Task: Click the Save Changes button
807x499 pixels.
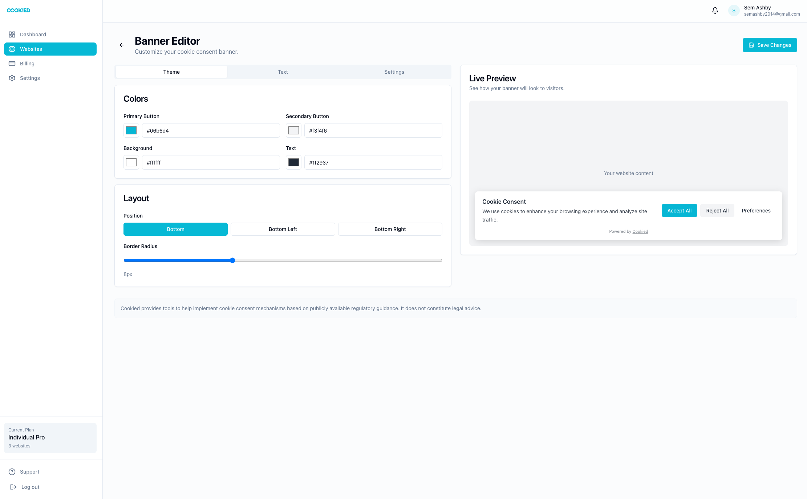Action: click(x=770, y=45)
